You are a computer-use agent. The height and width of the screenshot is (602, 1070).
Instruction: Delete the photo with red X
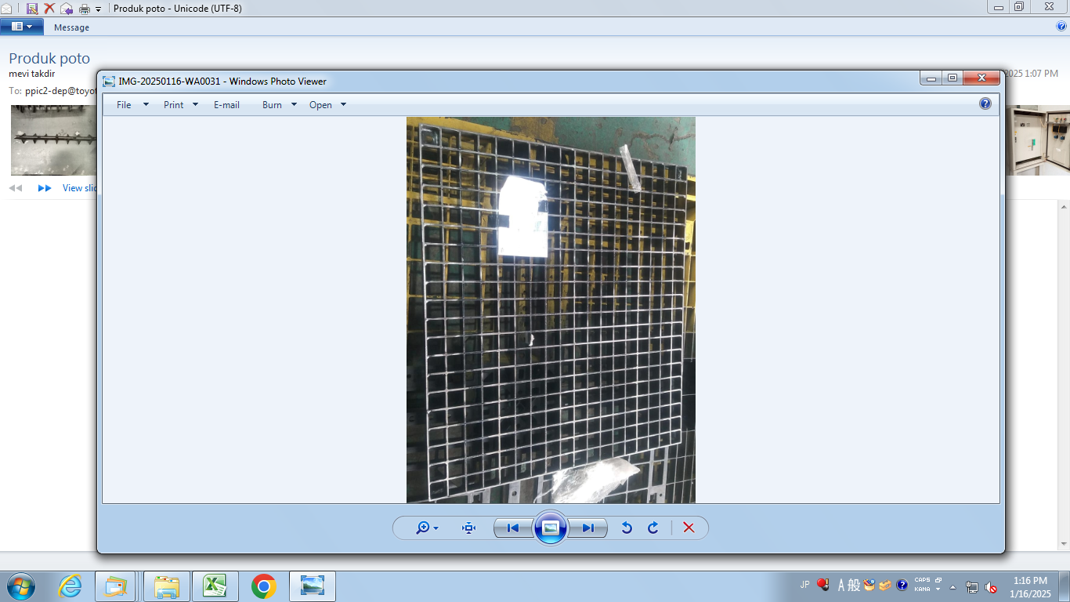click(689, 528)
